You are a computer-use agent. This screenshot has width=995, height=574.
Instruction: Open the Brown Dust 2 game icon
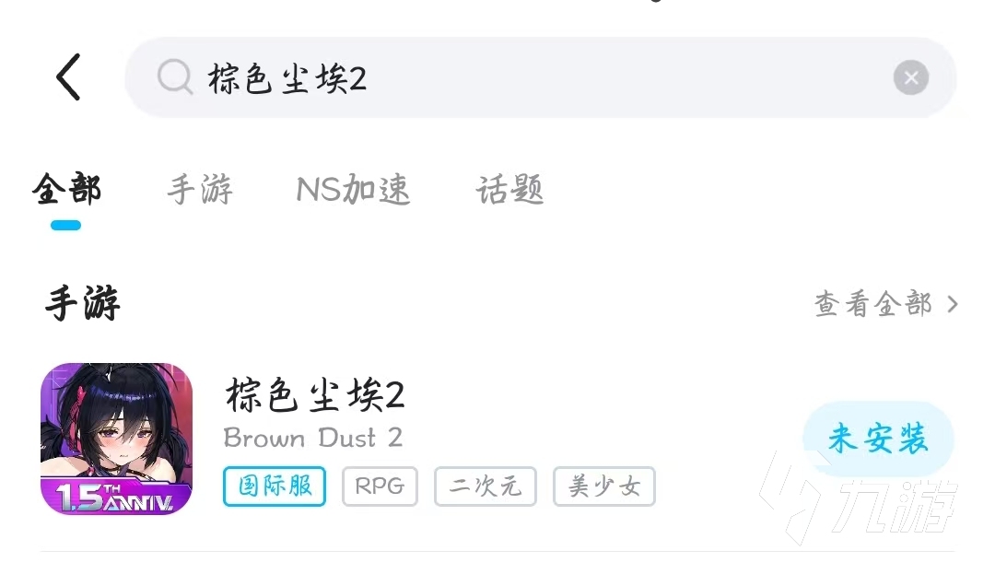(116, 439)
